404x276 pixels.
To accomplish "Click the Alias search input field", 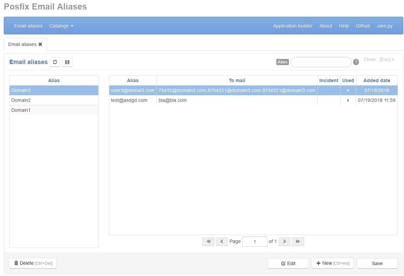I will [321, 62].
